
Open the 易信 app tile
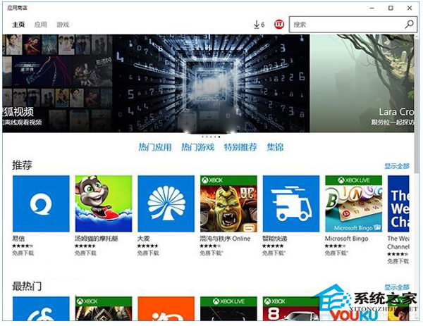pyautogui.click(x=41, y=203)
